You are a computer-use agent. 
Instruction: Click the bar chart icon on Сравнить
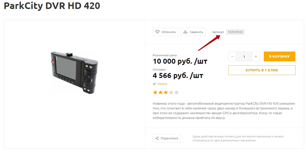pyautogui.click(x=185, y=32)
